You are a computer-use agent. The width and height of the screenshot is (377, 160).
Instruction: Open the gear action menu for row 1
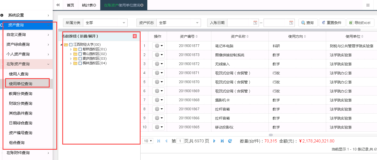click(x=158, y=46)
